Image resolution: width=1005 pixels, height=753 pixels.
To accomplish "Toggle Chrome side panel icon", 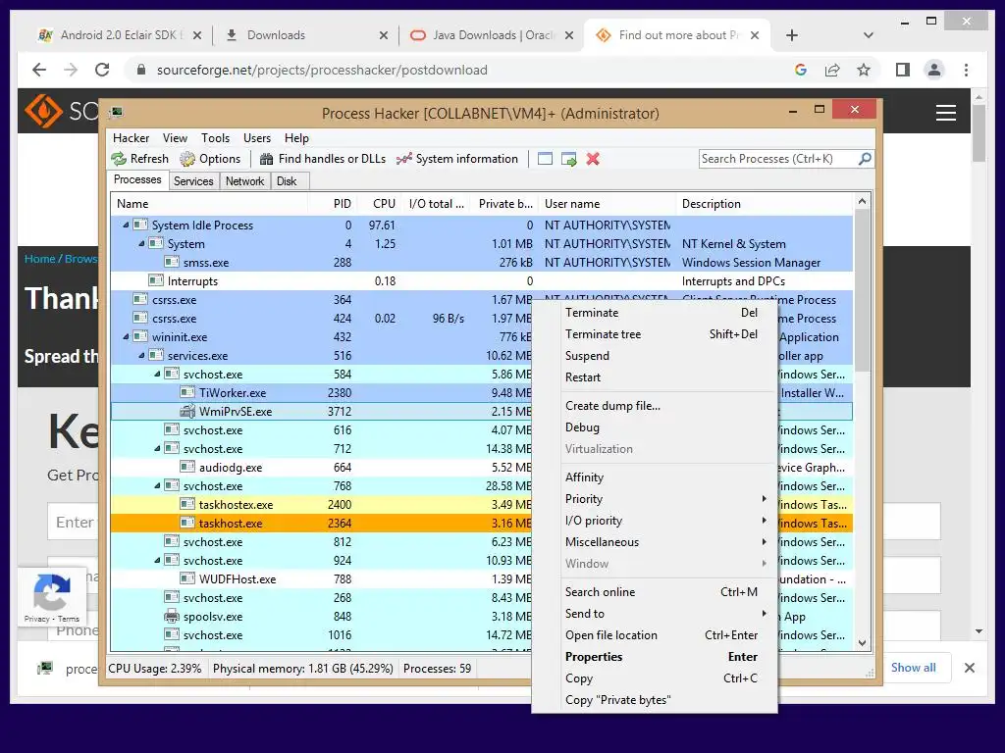I will [x=903, y=70].
